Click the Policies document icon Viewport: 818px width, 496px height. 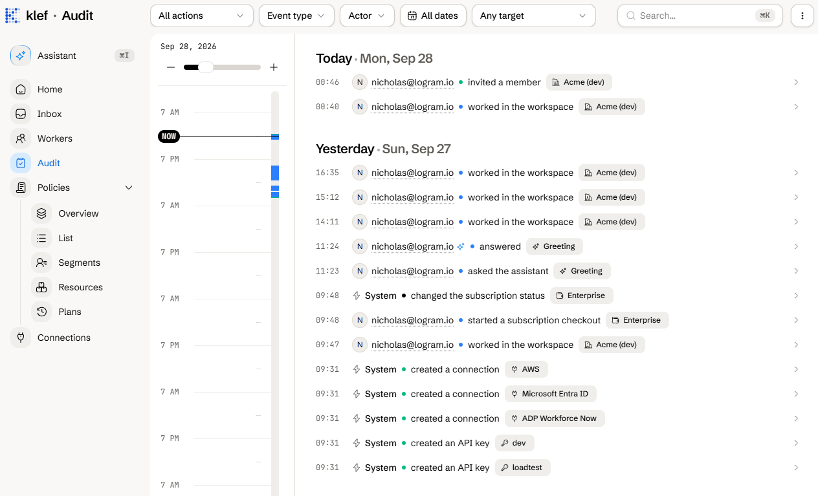point(21,188)
